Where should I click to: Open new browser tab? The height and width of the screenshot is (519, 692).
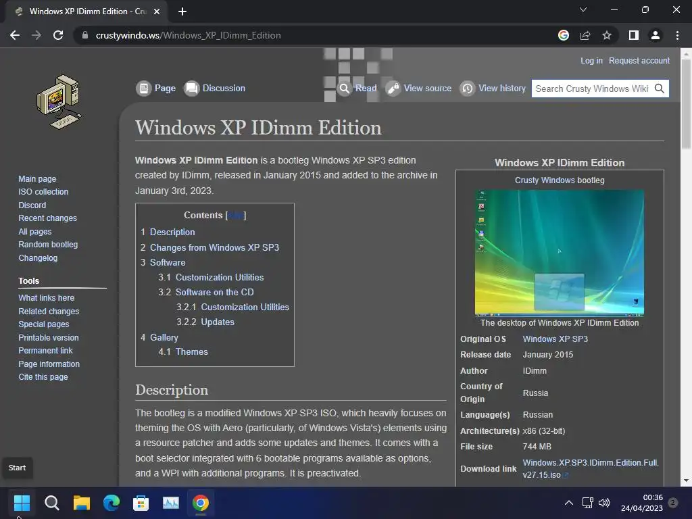point(182,11)
